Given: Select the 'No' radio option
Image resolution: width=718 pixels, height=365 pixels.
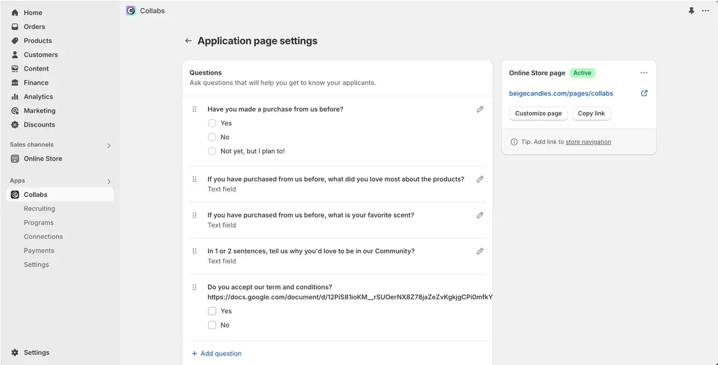Looking at the screenshot, I should (212, 137).
